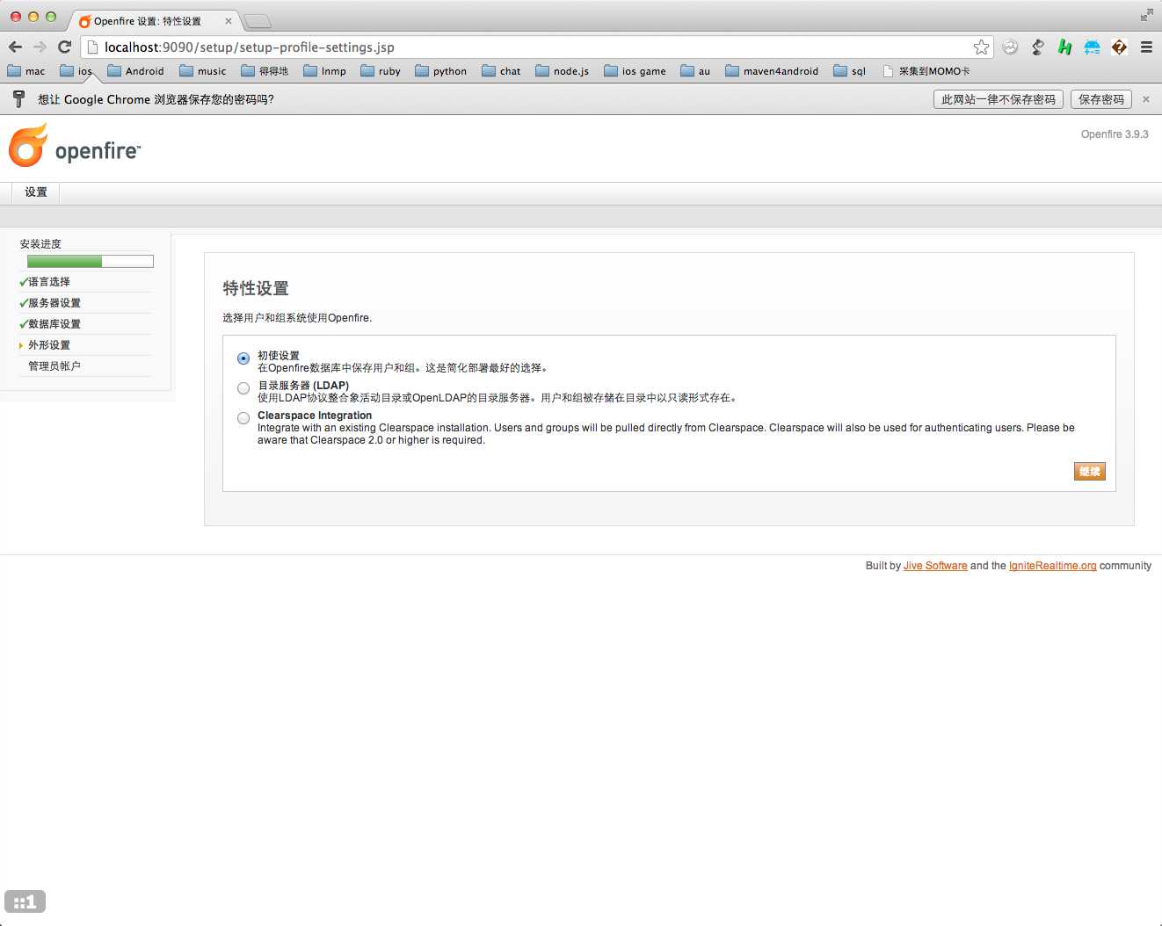The height and width of the screenshot is (926, 1162).
Task: Select the Clearspace Integration radio option
Action: click(243, 418)
